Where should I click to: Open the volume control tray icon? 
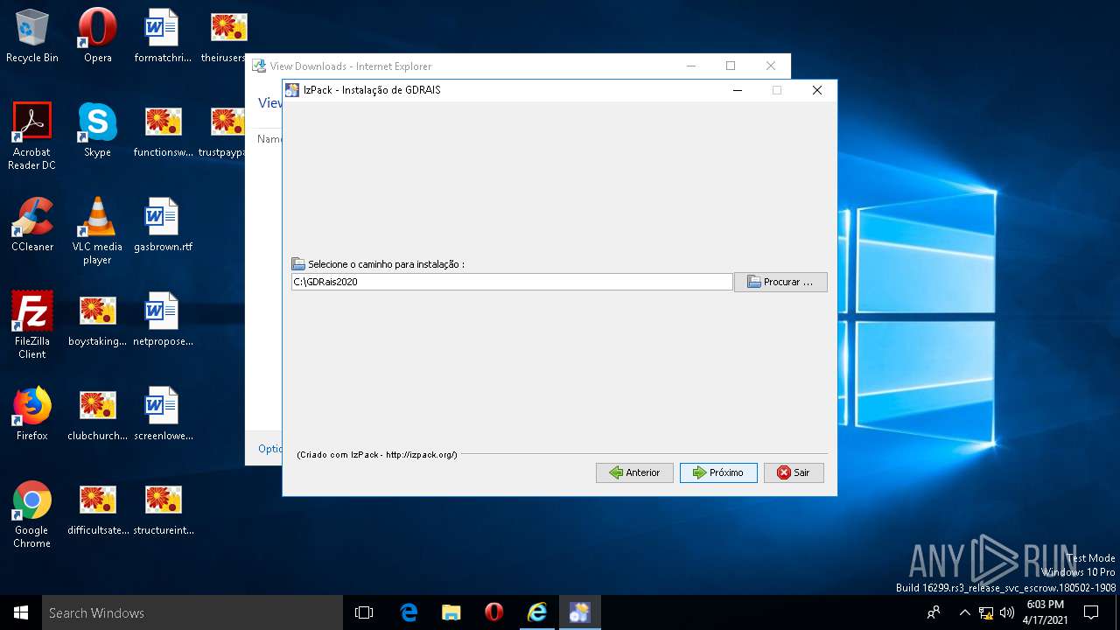(1006, 612)
